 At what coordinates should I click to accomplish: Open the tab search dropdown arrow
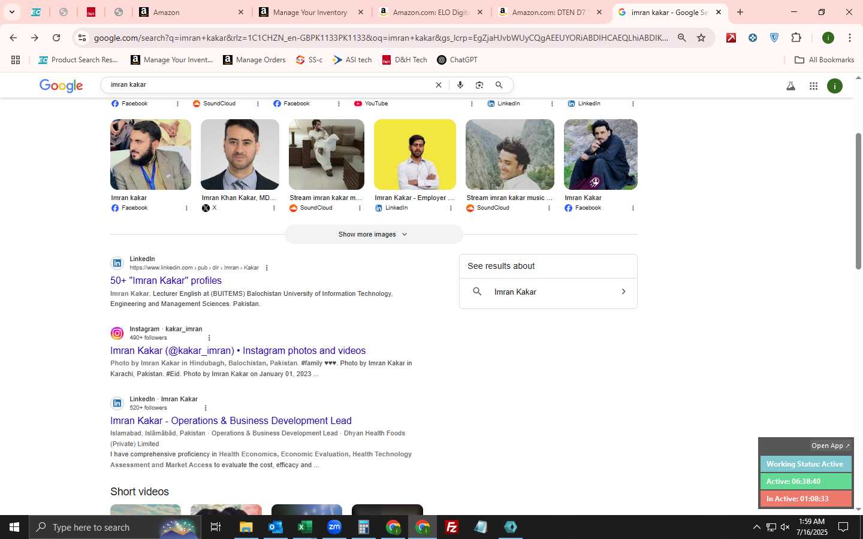click(x=11, y=12)
